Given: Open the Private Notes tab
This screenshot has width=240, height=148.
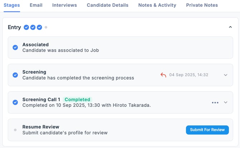Looking at the screenshot, I should coord(202,5).
